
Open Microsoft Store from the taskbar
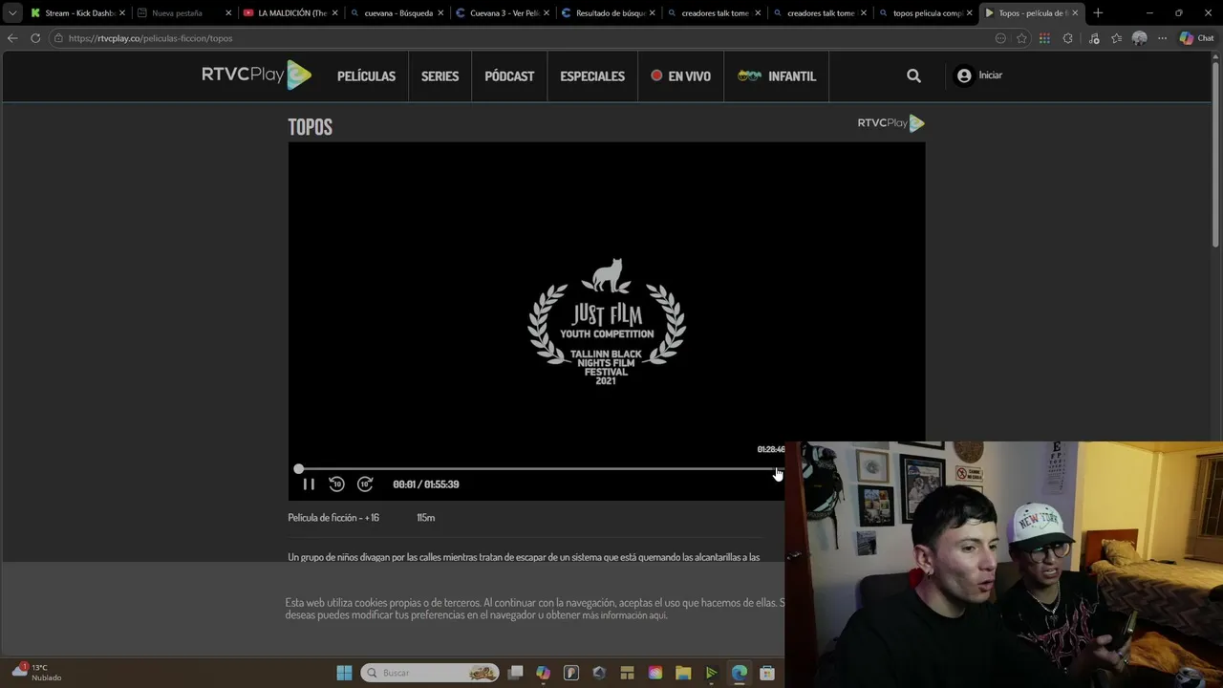pyautogui.click(x=767, y=673)
